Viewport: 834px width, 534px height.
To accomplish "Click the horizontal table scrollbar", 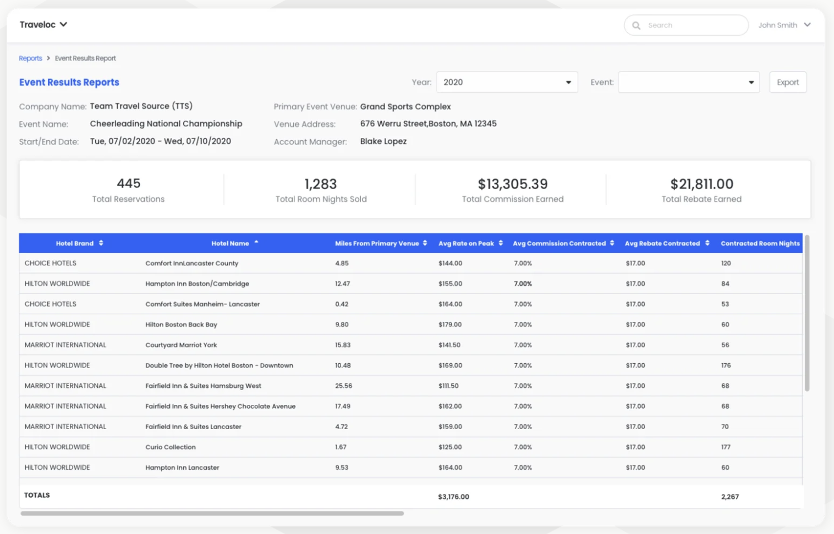I will 212,513.
